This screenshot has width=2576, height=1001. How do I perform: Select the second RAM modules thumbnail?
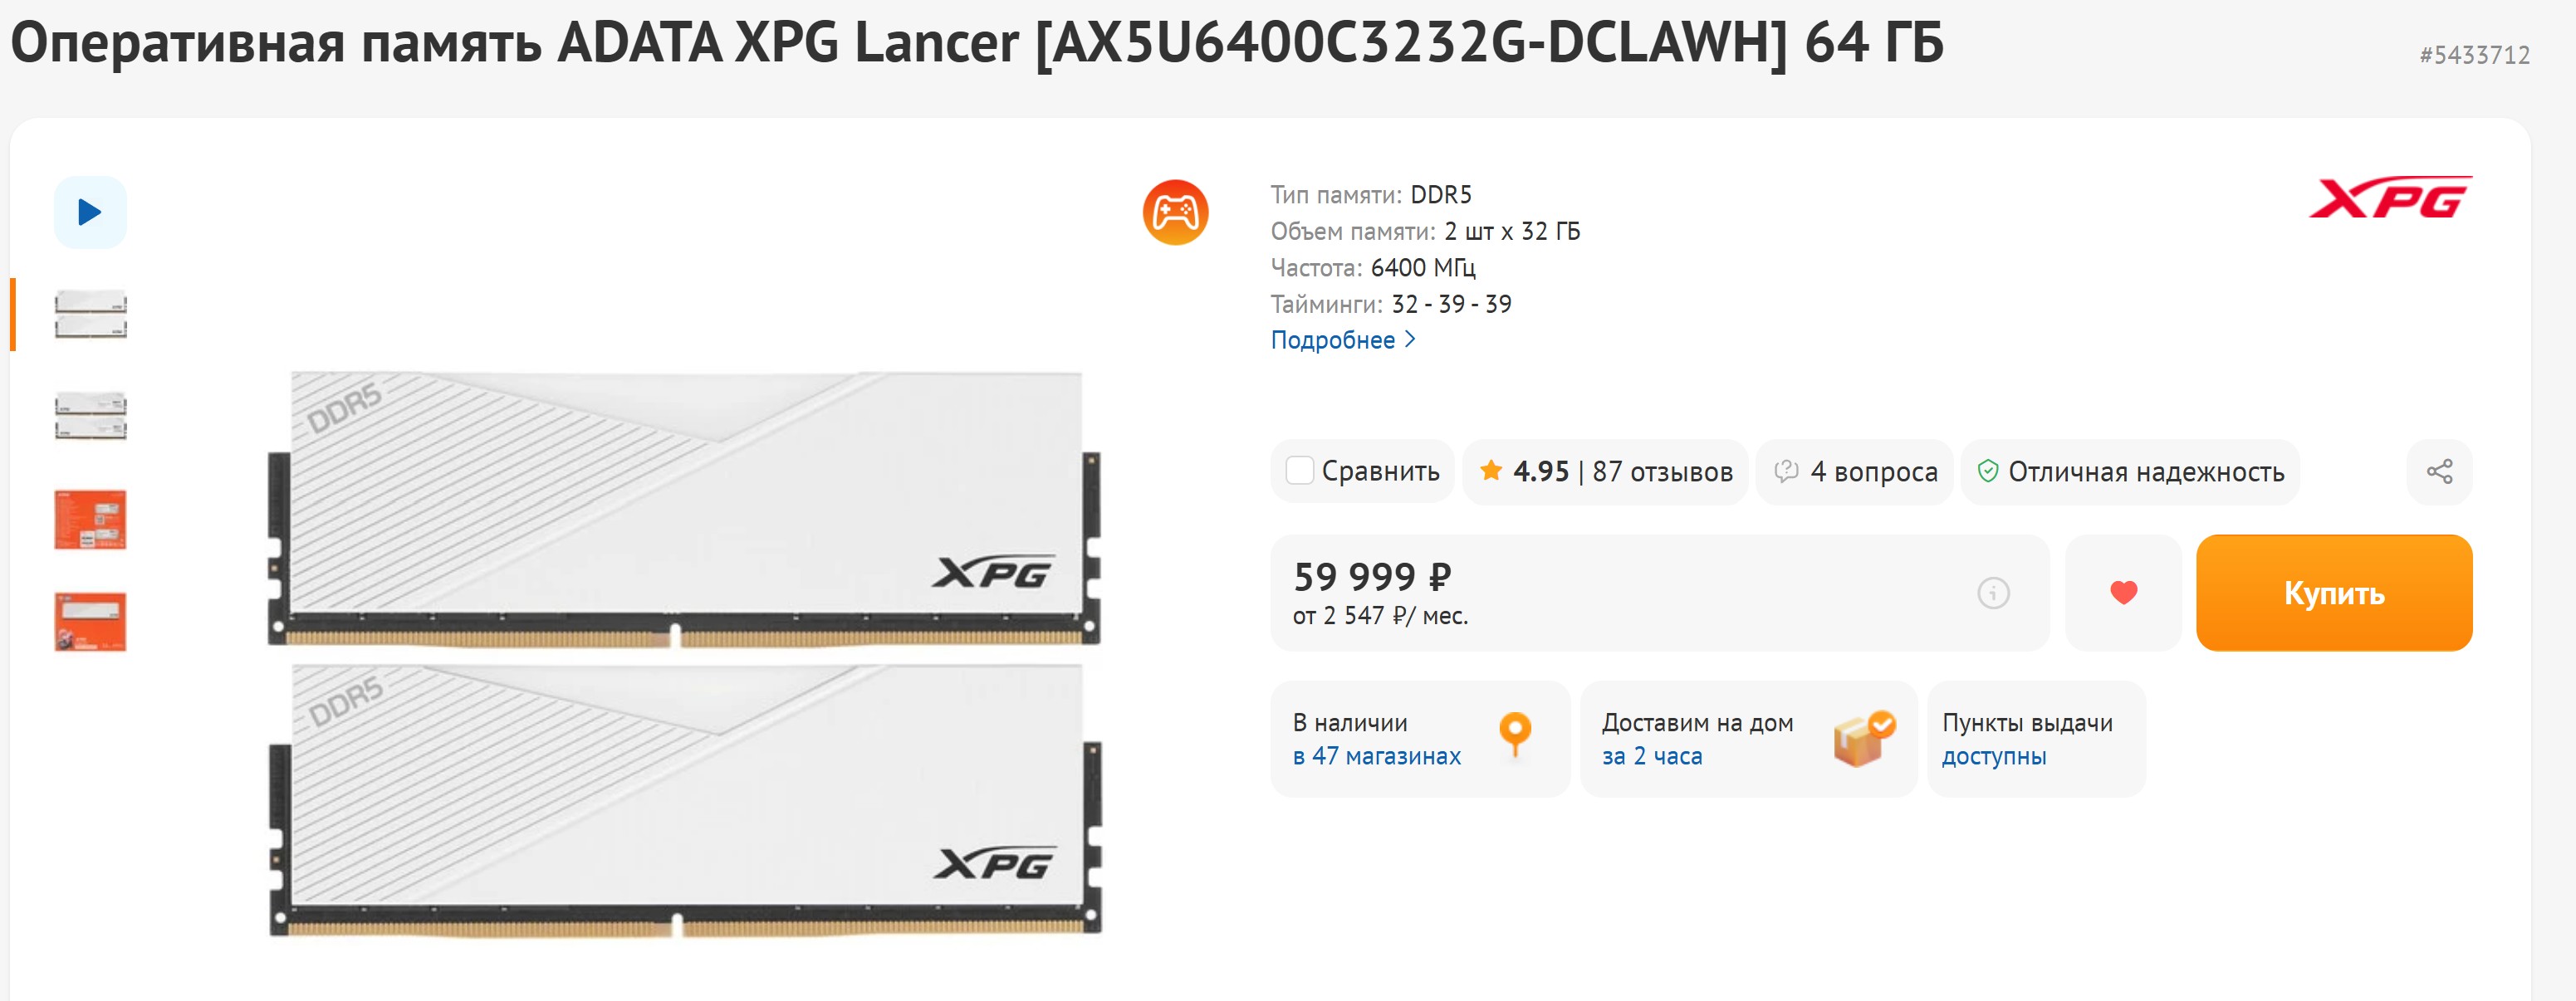[x=90, y=417]
